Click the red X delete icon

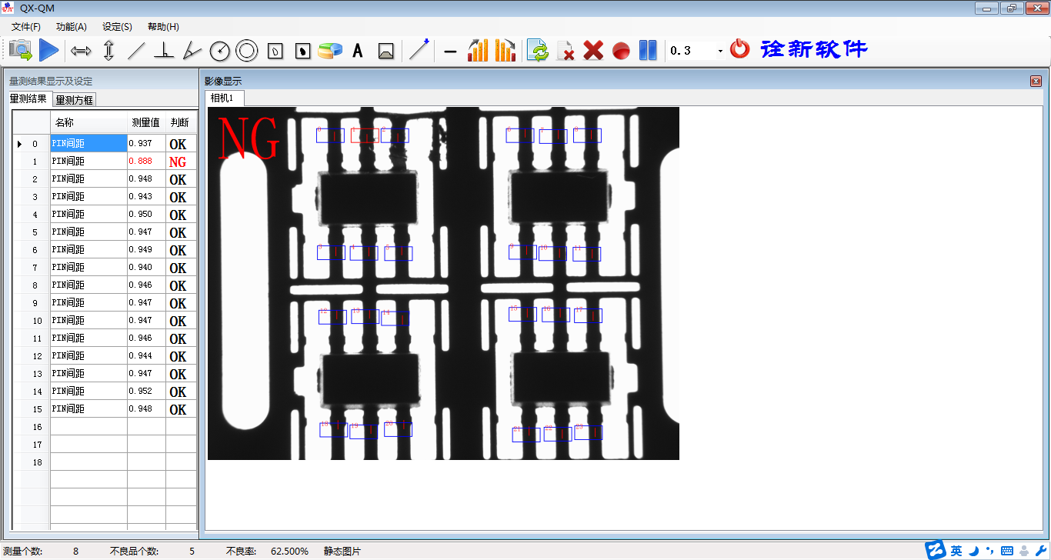coord(592,51)
